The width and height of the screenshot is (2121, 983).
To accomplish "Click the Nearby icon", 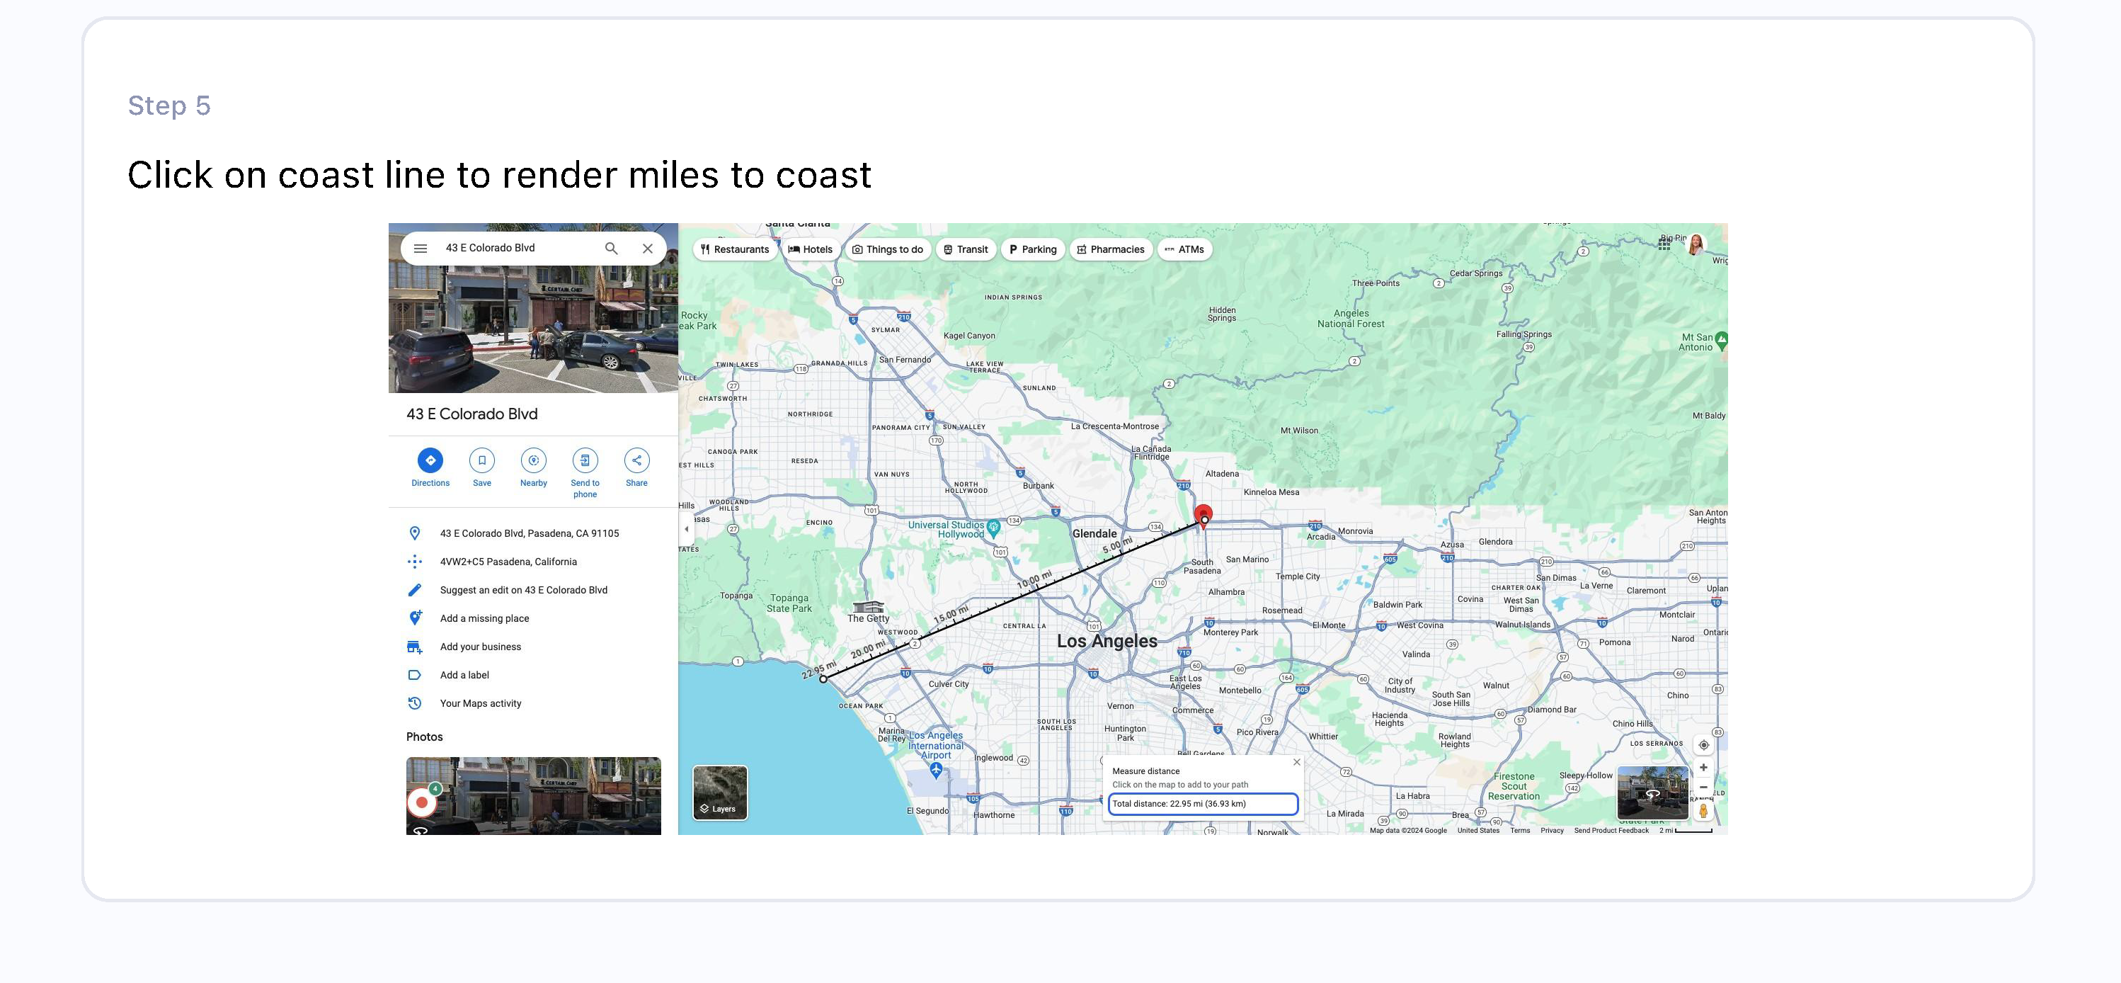I will pyautogui.click(x=534, y=460).
